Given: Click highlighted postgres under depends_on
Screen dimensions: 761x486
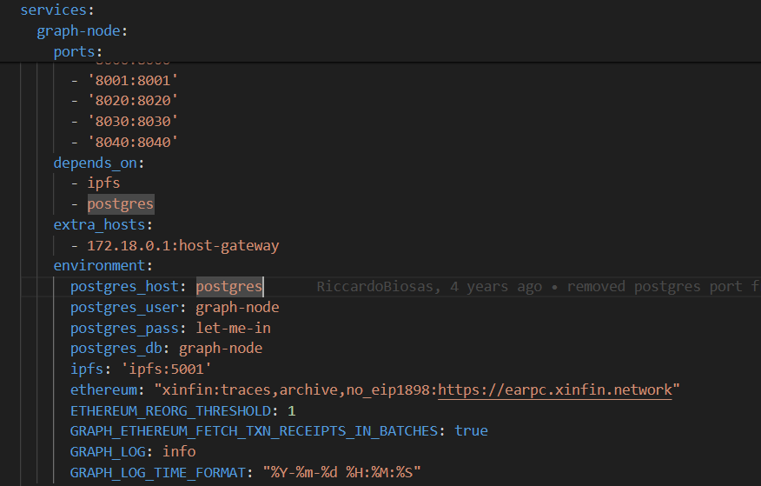Looking at the screenshot, I should (x=120, y=204).
